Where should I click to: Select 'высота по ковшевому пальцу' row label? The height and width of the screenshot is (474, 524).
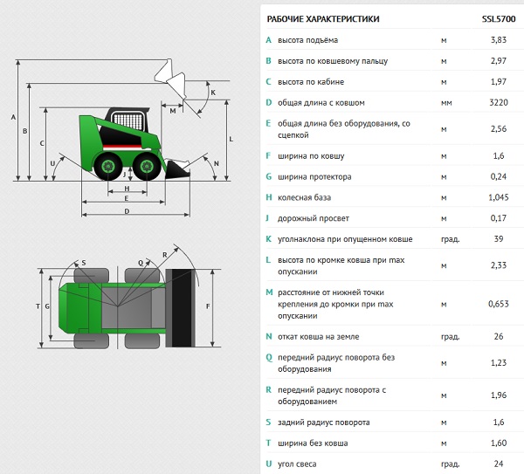[x=333, y=61]
